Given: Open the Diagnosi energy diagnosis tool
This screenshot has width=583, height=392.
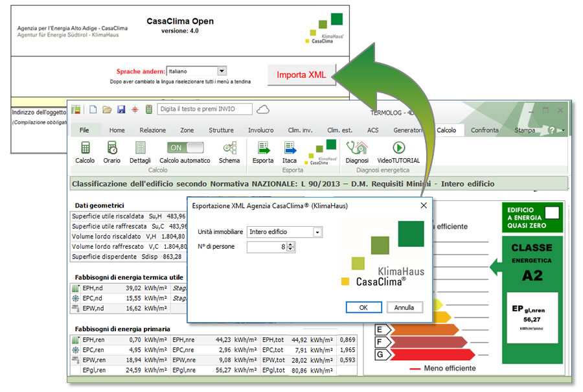Looking at the screenshot, I should pos(357,148).
